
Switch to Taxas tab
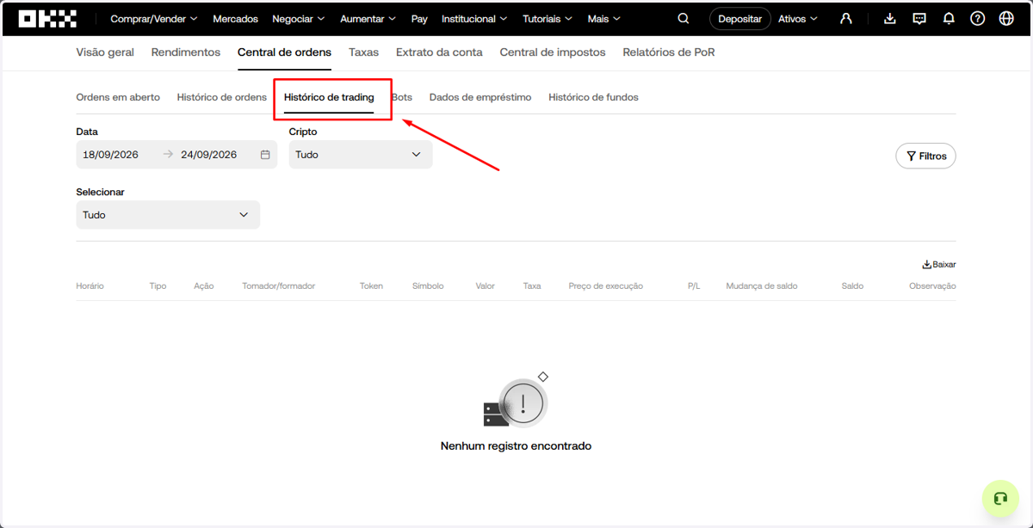(x=363, y=52)
